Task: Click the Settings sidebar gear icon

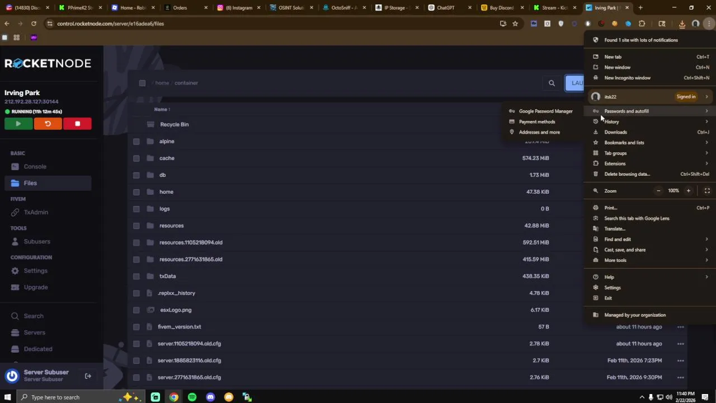Action: pyautogui.click(x=15, y=271)
